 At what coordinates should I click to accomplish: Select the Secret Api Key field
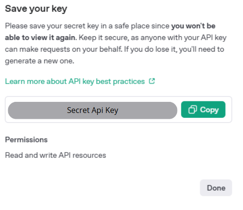92,111
